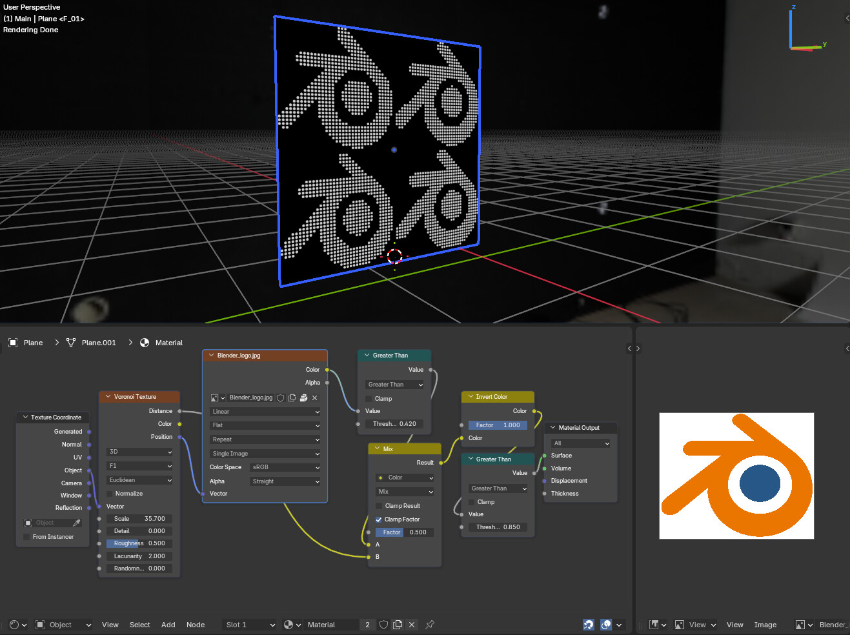Open node editor View menu
The width and height of the screenshot is (850, 635).
(x=110, y=625)
